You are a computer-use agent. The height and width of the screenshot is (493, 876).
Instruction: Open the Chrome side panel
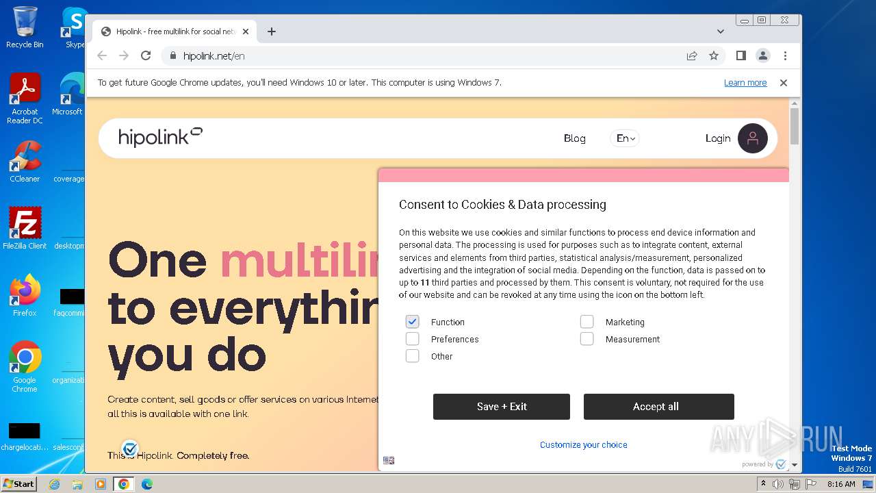pyautogui.click(x=740, y=55)
